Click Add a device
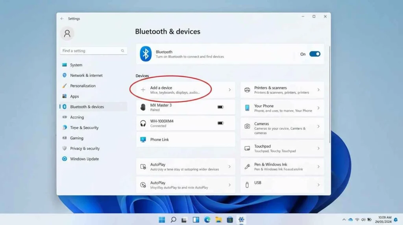 pos(186,90)
